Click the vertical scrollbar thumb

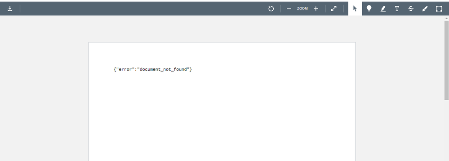[446, 60]
